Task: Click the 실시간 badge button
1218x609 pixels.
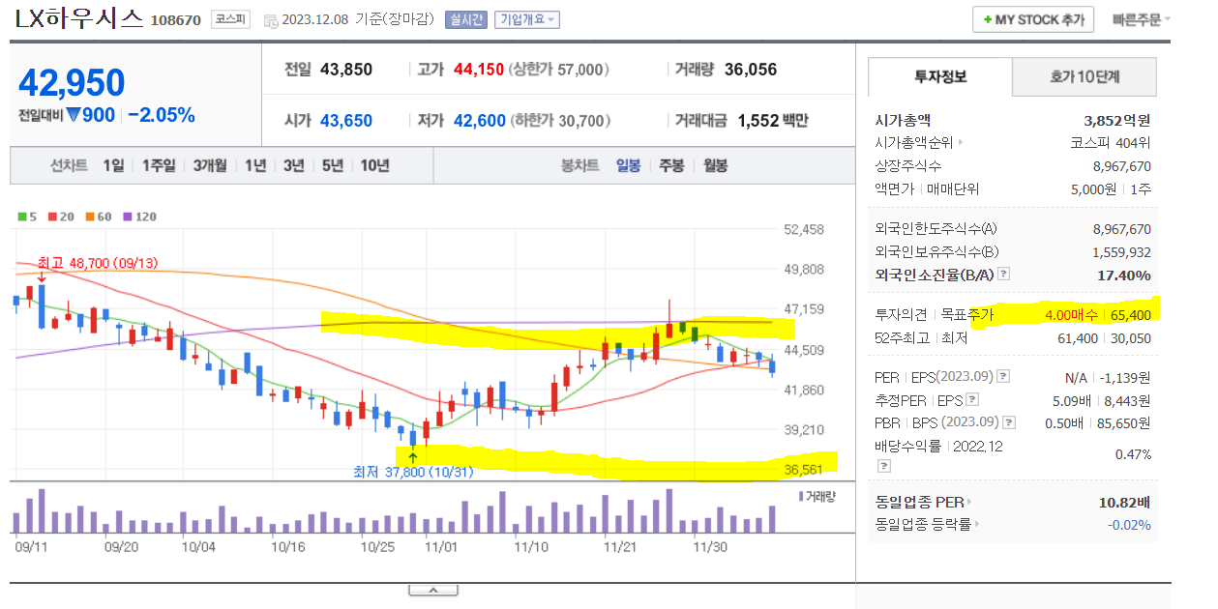Action: [466, 19]
